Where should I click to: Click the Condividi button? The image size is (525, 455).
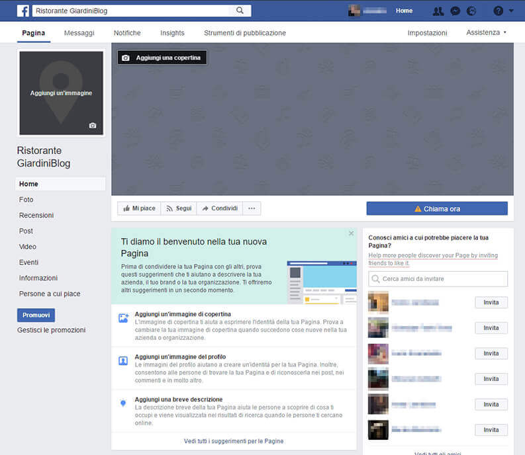pos(220,208)
